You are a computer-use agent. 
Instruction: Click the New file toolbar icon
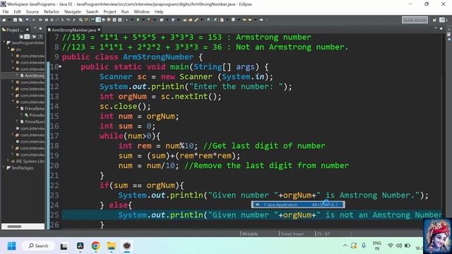(4, 20)
